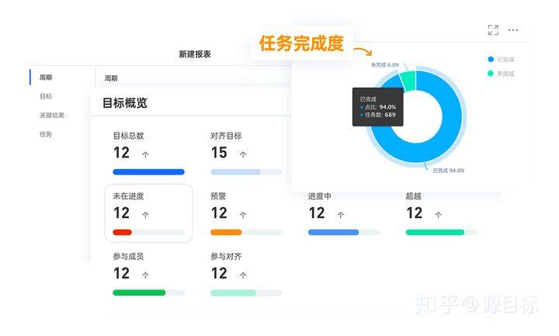This screenshot has width=559, height=336.
Task: Select the 周期 sidebar tab
Action: coord(46,78)
